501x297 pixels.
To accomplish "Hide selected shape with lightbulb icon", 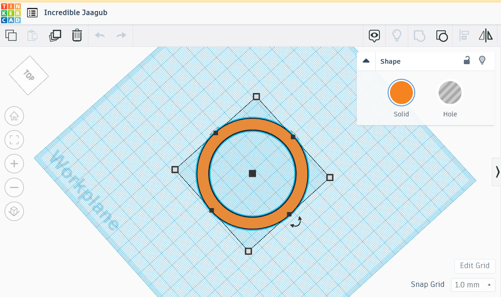I will [x=482, y=60].
